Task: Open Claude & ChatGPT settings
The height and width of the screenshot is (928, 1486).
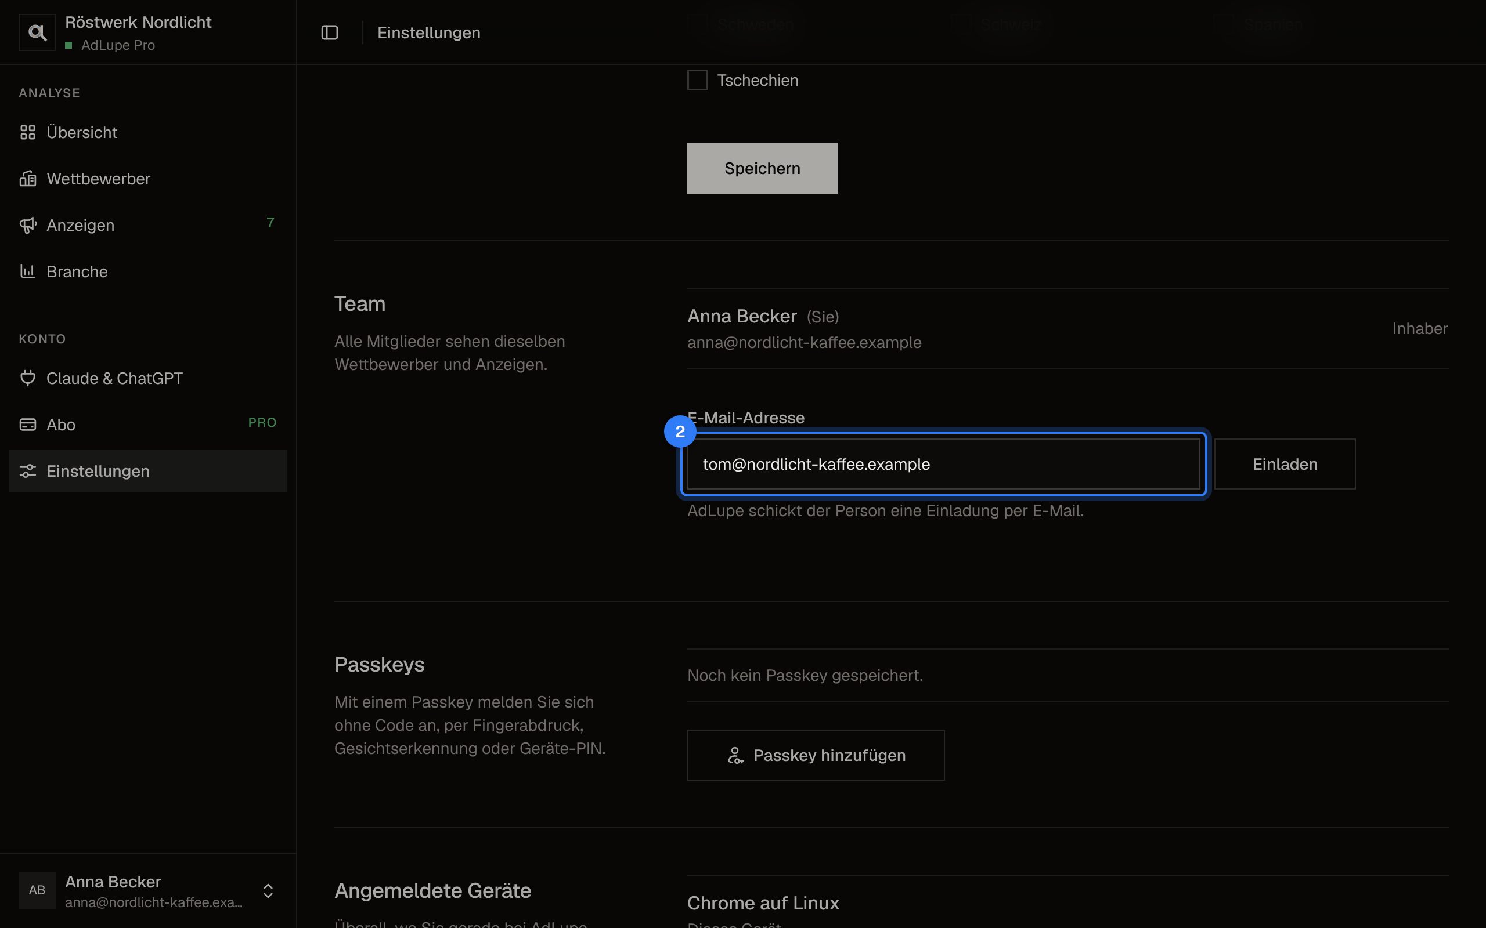Action: 147,378
